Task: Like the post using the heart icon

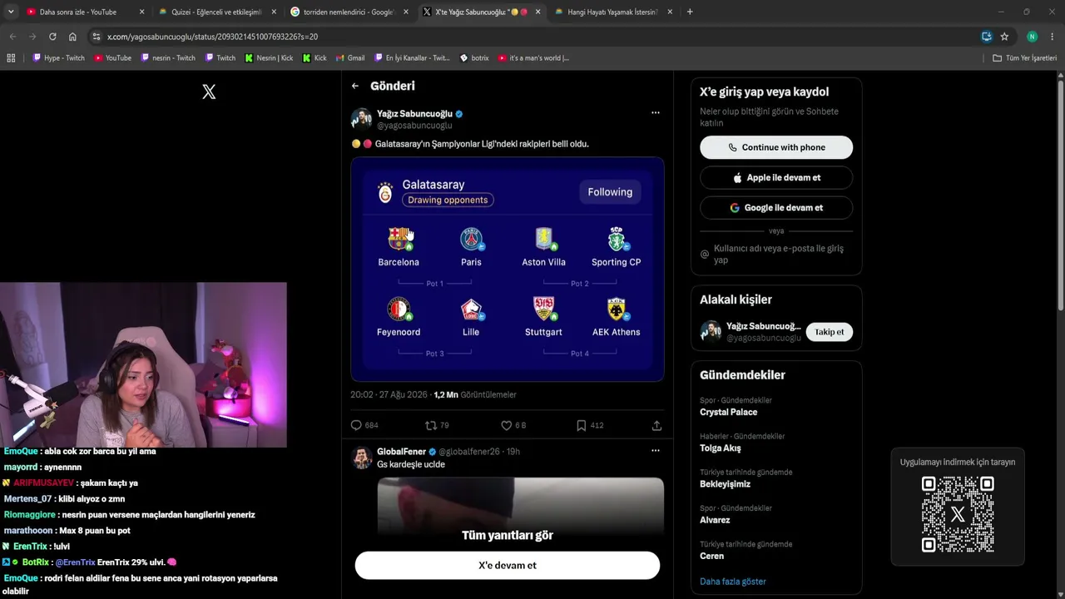Action: [x=506, y=425]
